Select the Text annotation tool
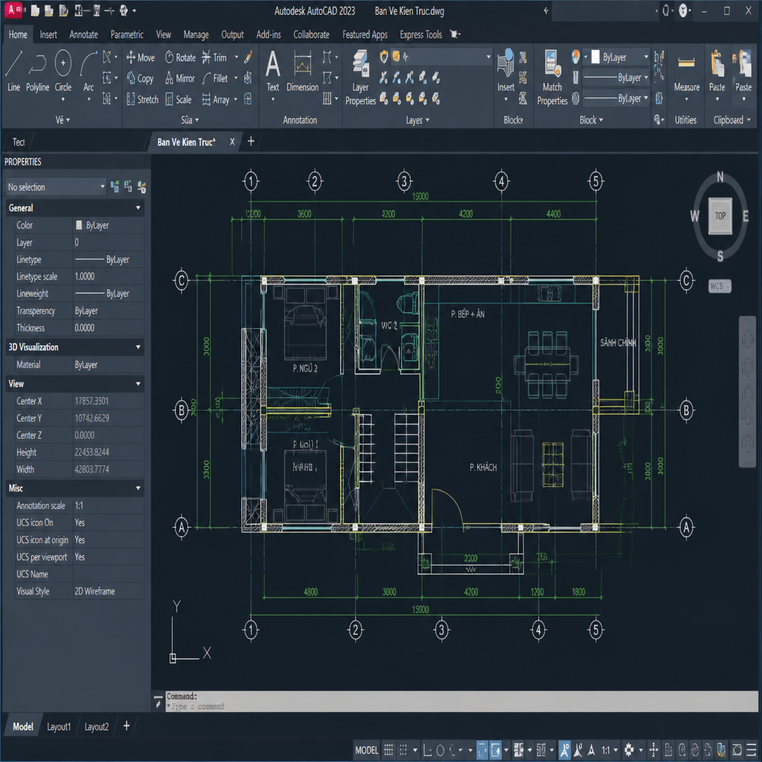The width and height of the screenshot is (762, 762). pos(272,71)
